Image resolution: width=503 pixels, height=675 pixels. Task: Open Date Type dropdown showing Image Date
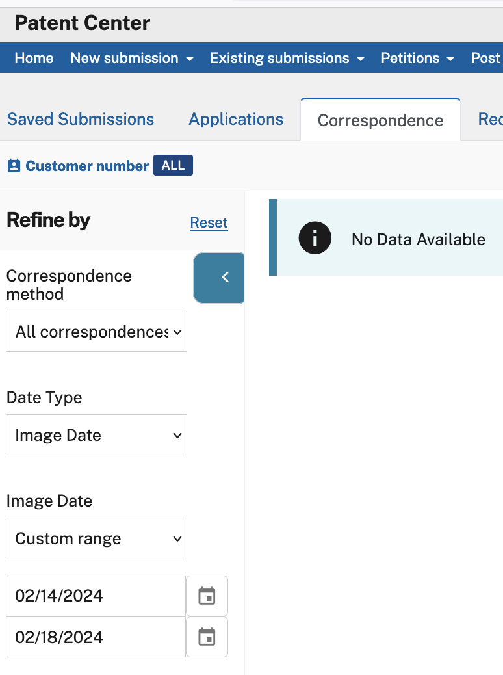[x=96, y=435]
